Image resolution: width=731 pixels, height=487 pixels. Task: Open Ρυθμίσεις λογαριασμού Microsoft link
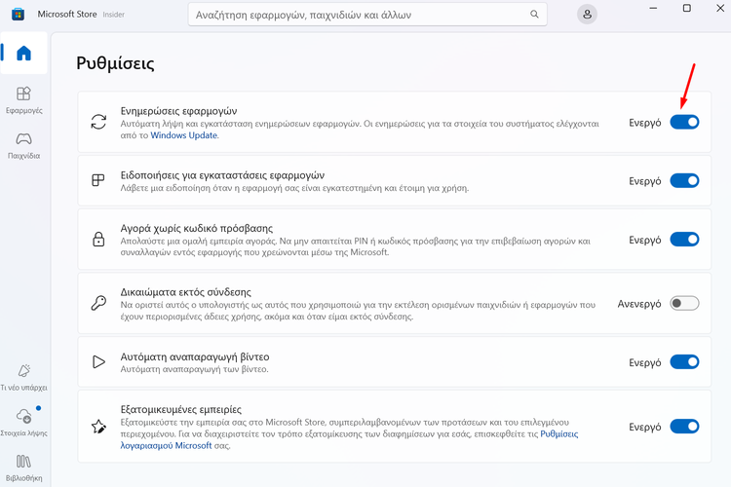[349, 439]
